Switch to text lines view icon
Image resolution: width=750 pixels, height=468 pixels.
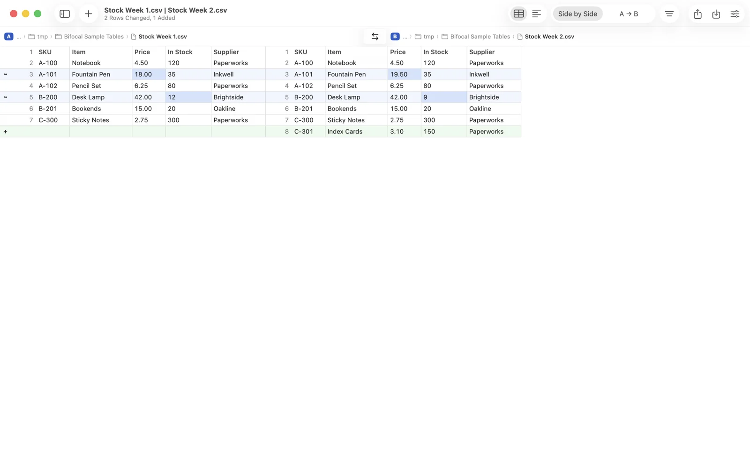pyautogui.click(x=536, y=14)
